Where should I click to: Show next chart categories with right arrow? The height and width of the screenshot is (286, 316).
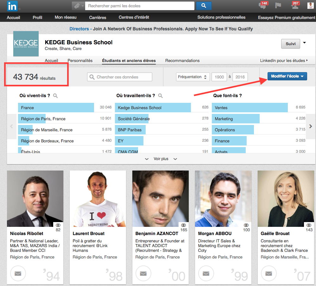click(311, 126)
